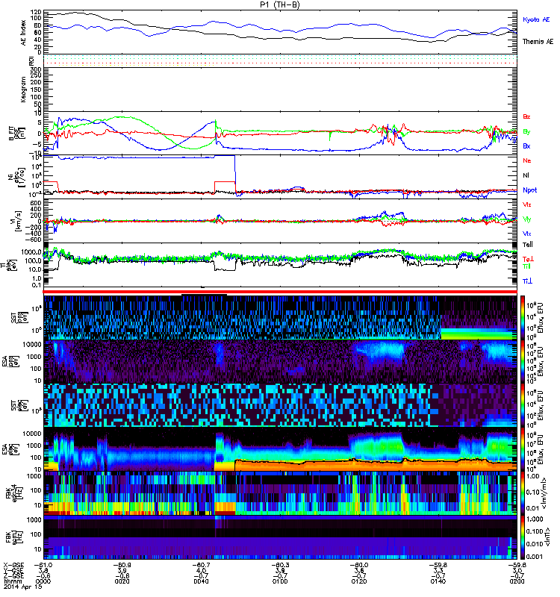
Task: Click the ESA elec panel color bar
Action: tap(523, 449)
